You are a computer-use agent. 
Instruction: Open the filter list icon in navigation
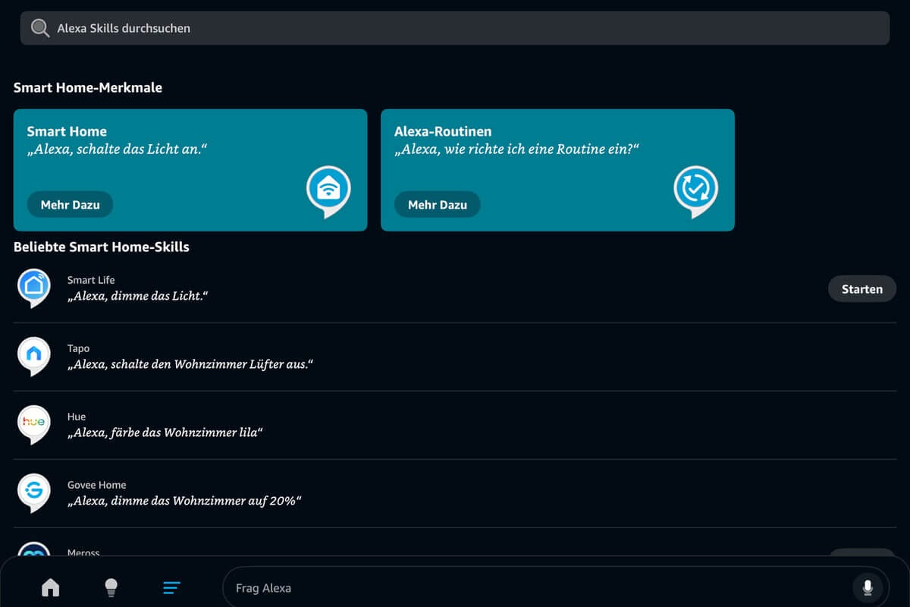(x=171, y=587)
